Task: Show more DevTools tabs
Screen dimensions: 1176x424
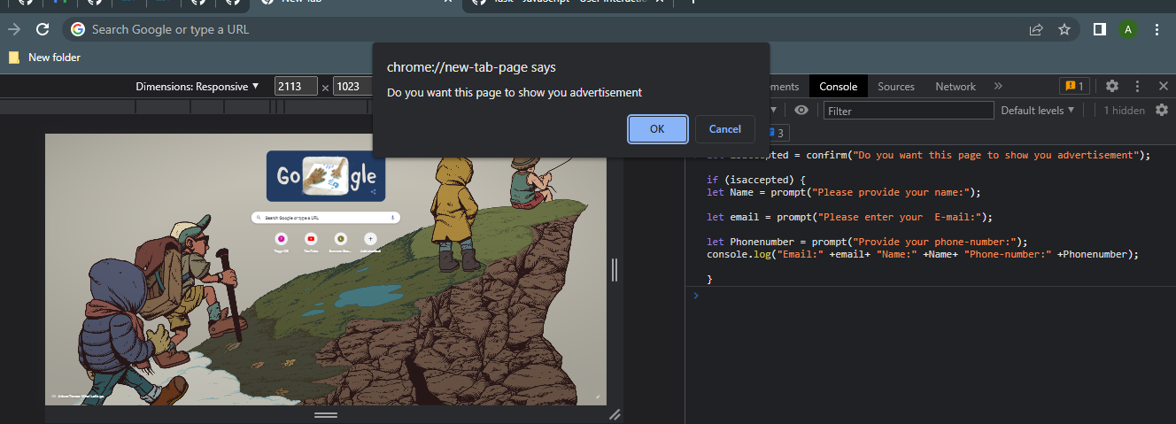Action: point(998,87)
